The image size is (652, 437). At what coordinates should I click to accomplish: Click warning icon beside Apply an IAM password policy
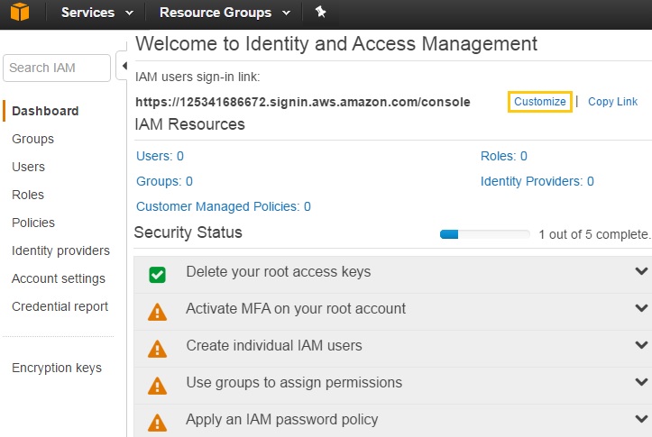pos(157,423)
